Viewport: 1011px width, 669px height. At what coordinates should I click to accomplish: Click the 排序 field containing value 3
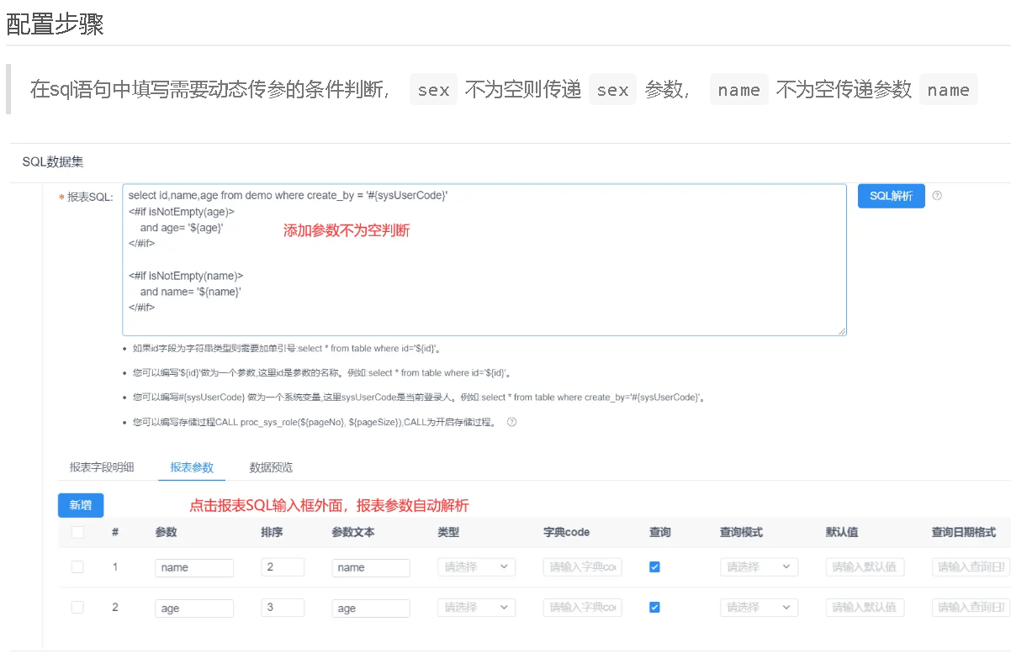coord(283,607)
